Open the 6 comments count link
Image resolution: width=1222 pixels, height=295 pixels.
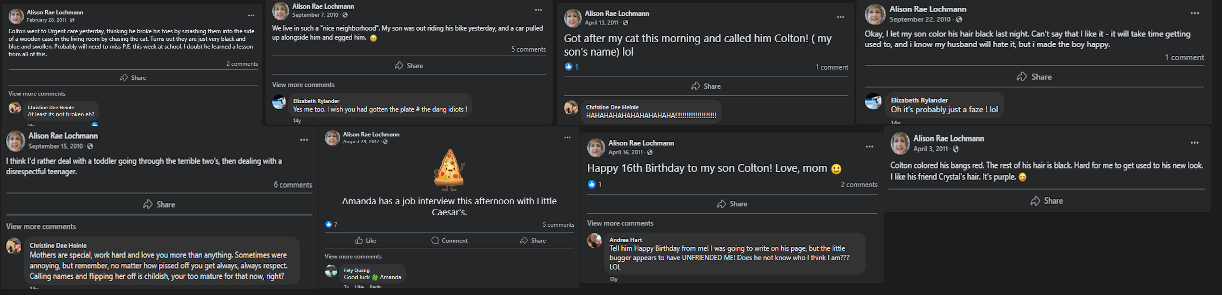[x=293, y=184]
